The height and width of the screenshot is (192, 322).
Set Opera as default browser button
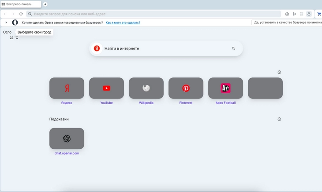click(x=287, y=23)
